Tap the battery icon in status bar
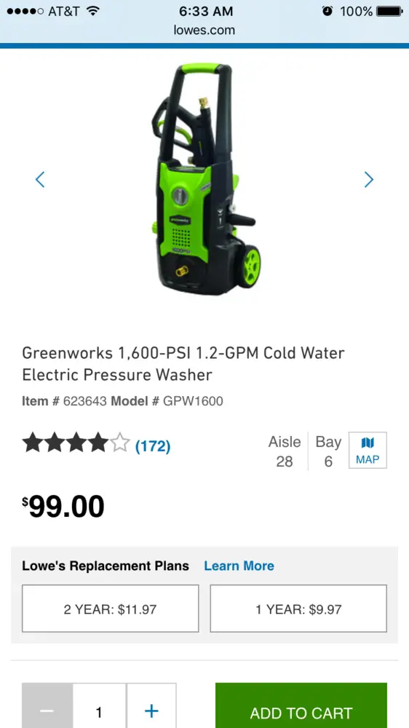This screenshot has width=409, height=728. click(x=389, y=11)
